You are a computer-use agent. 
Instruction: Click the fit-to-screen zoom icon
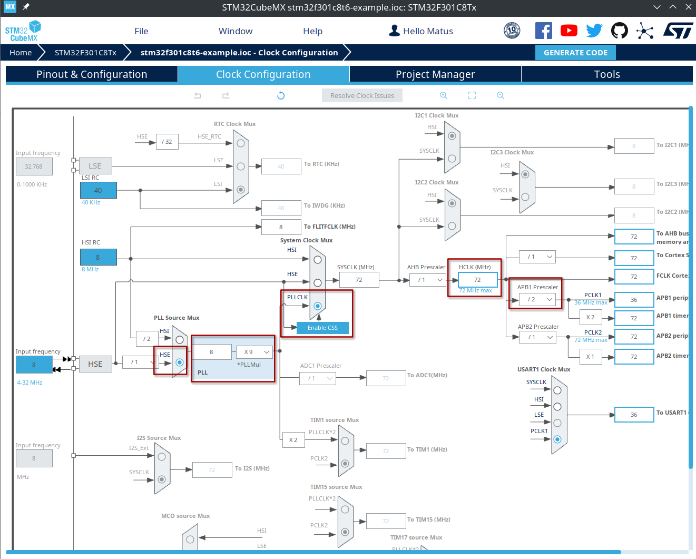pos(472,95)
